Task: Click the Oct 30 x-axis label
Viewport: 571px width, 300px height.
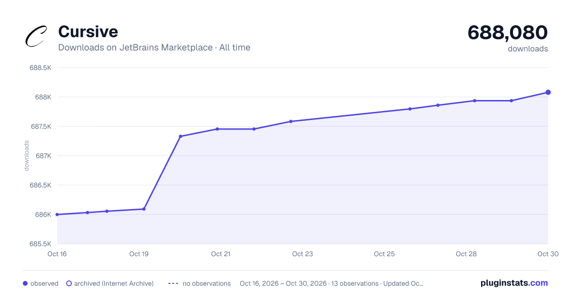Action: click(x=548, y=254)
